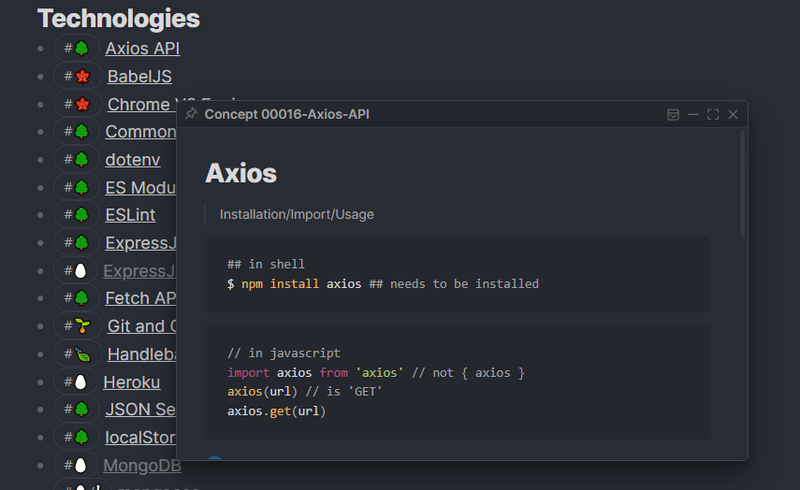Open the ESLint note link
Image resolution: width=800 pixels, height=490 pixels.
(x=130, y=215)
